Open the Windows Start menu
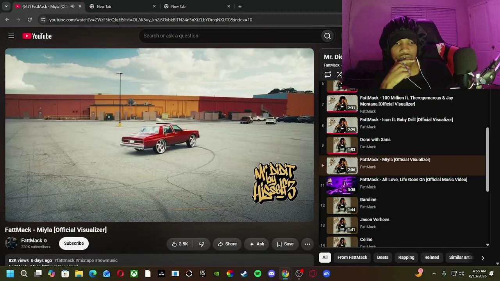Screen dimensions: 500x281 pos(10,274)
